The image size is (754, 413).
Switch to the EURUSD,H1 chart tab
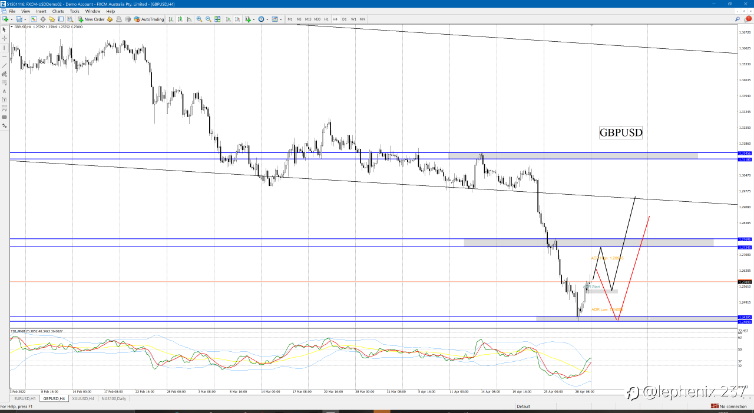[x=24, y=398]
